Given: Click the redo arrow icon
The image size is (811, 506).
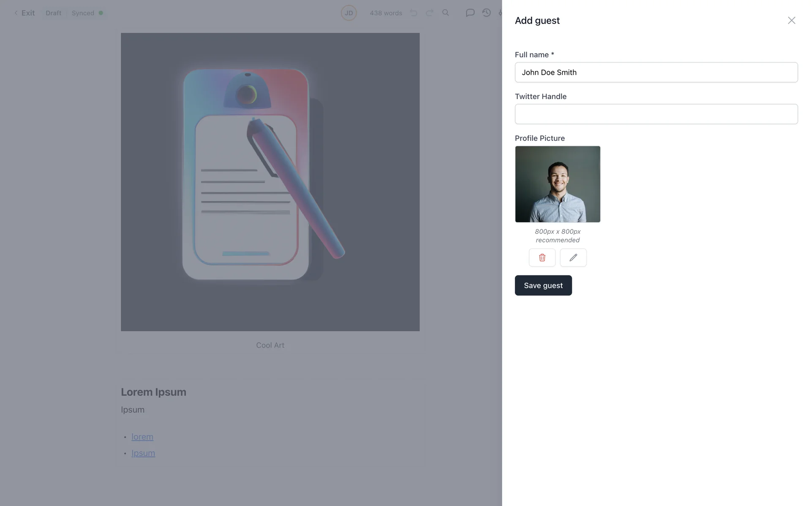Looking at the screenshot, I should (x=430, y=13).
